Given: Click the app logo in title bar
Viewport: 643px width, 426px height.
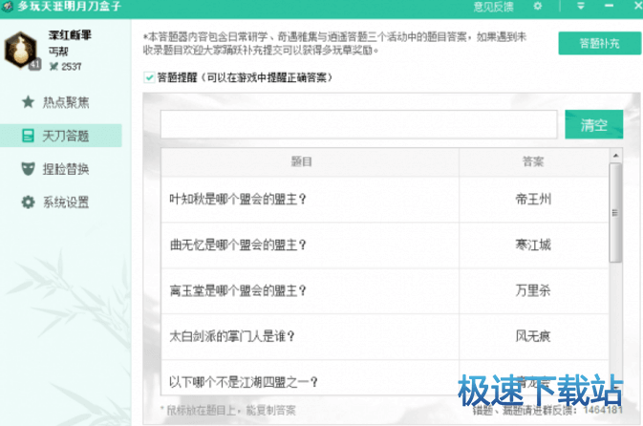Looking at the screenshot, I should 7,6.
